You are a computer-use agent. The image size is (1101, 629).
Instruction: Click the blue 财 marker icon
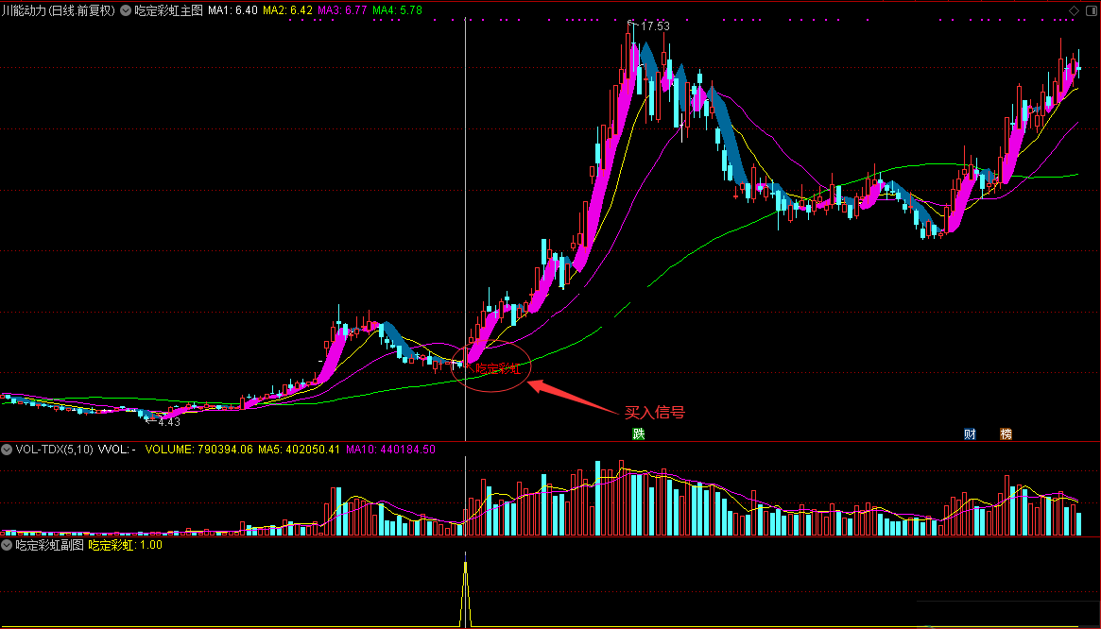(x=970, y=434)
